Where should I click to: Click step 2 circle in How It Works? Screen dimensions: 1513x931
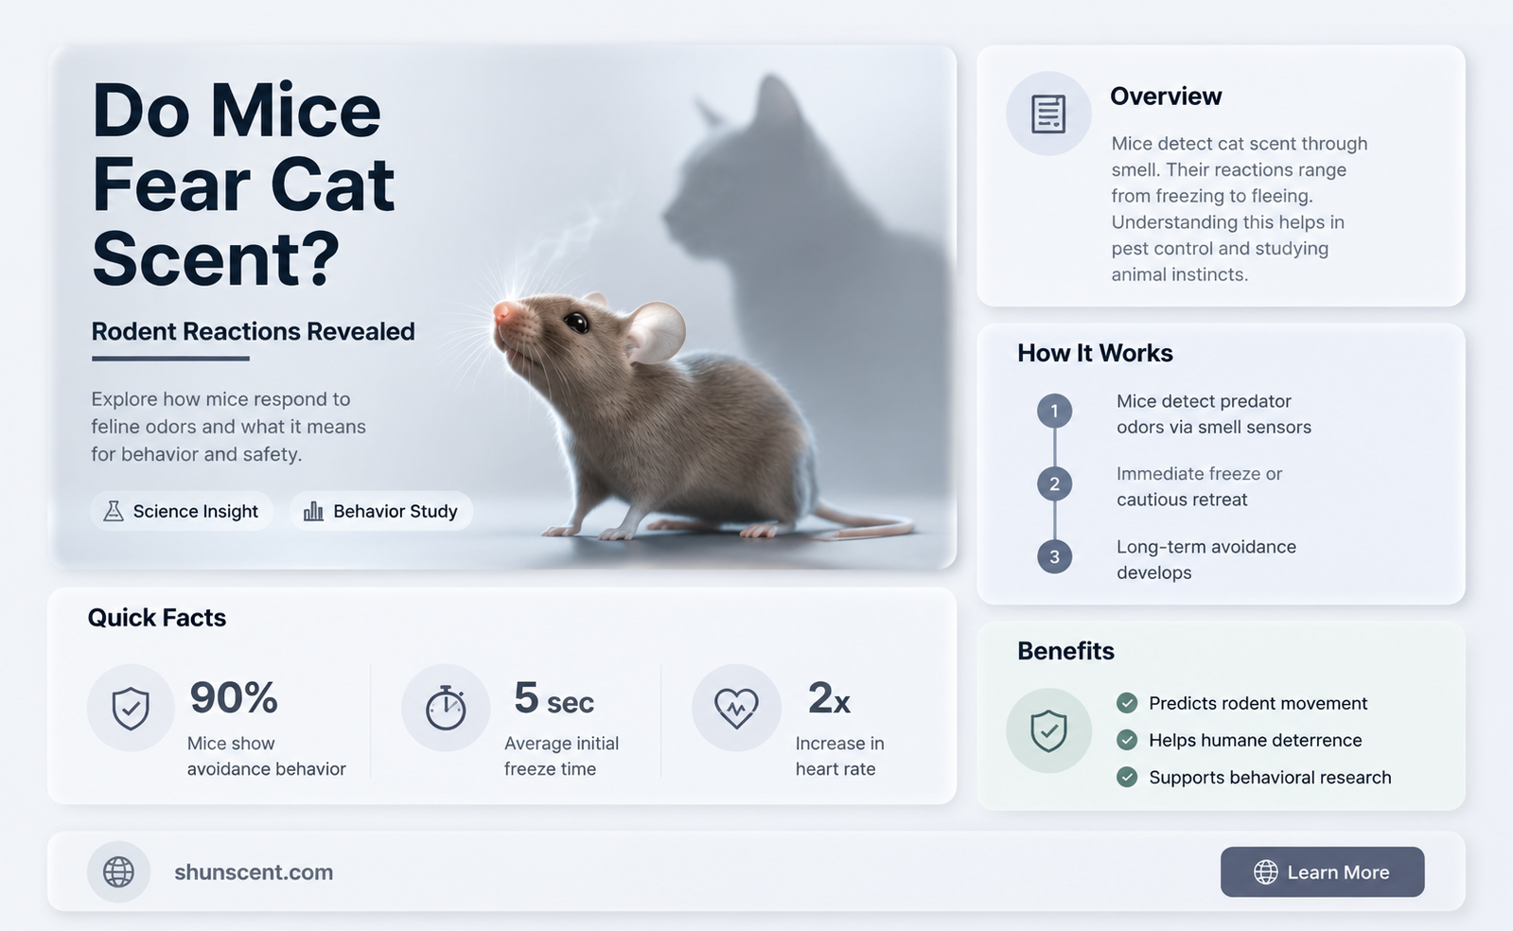(x=1054, y=484)
